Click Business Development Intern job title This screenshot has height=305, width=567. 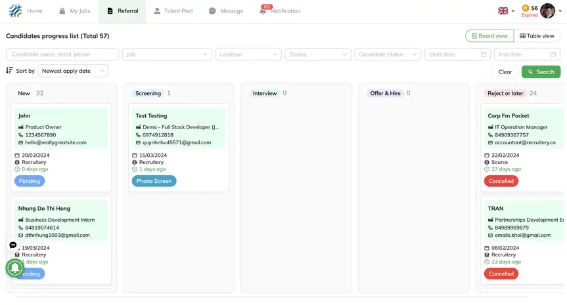point(60,220)
